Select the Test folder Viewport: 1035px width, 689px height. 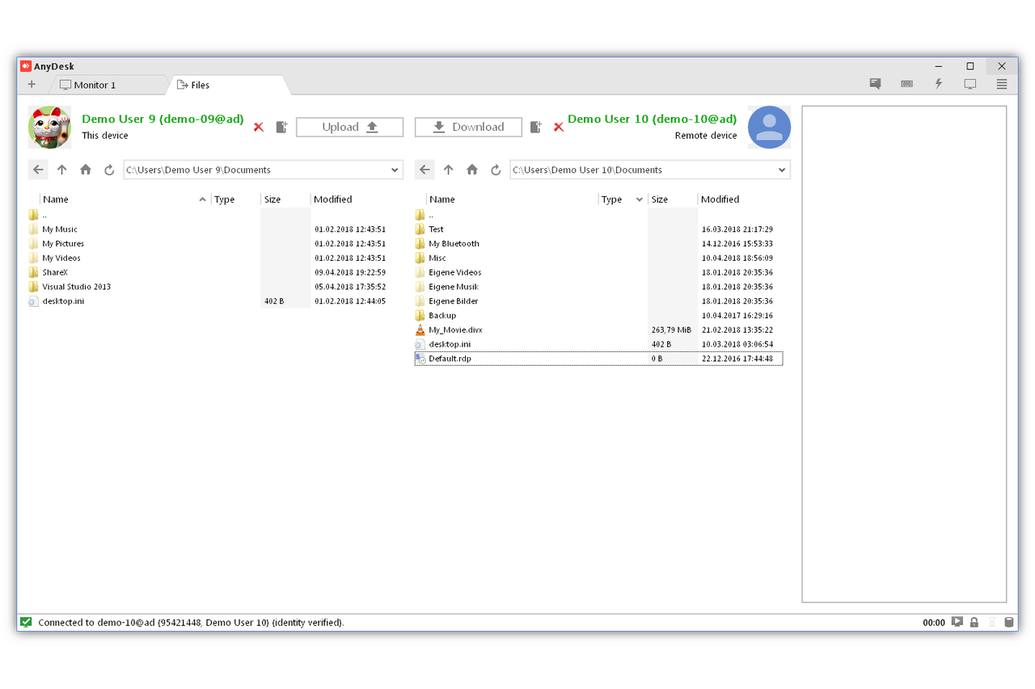436,229
